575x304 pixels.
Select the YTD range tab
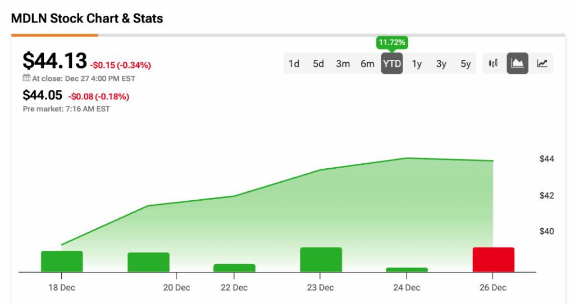pyautogui.click(x=392, y=64)
